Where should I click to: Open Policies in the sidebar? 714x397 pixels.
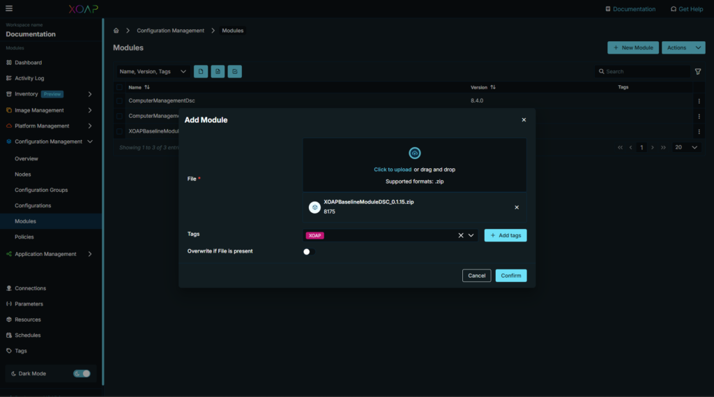tap(24, 237)
